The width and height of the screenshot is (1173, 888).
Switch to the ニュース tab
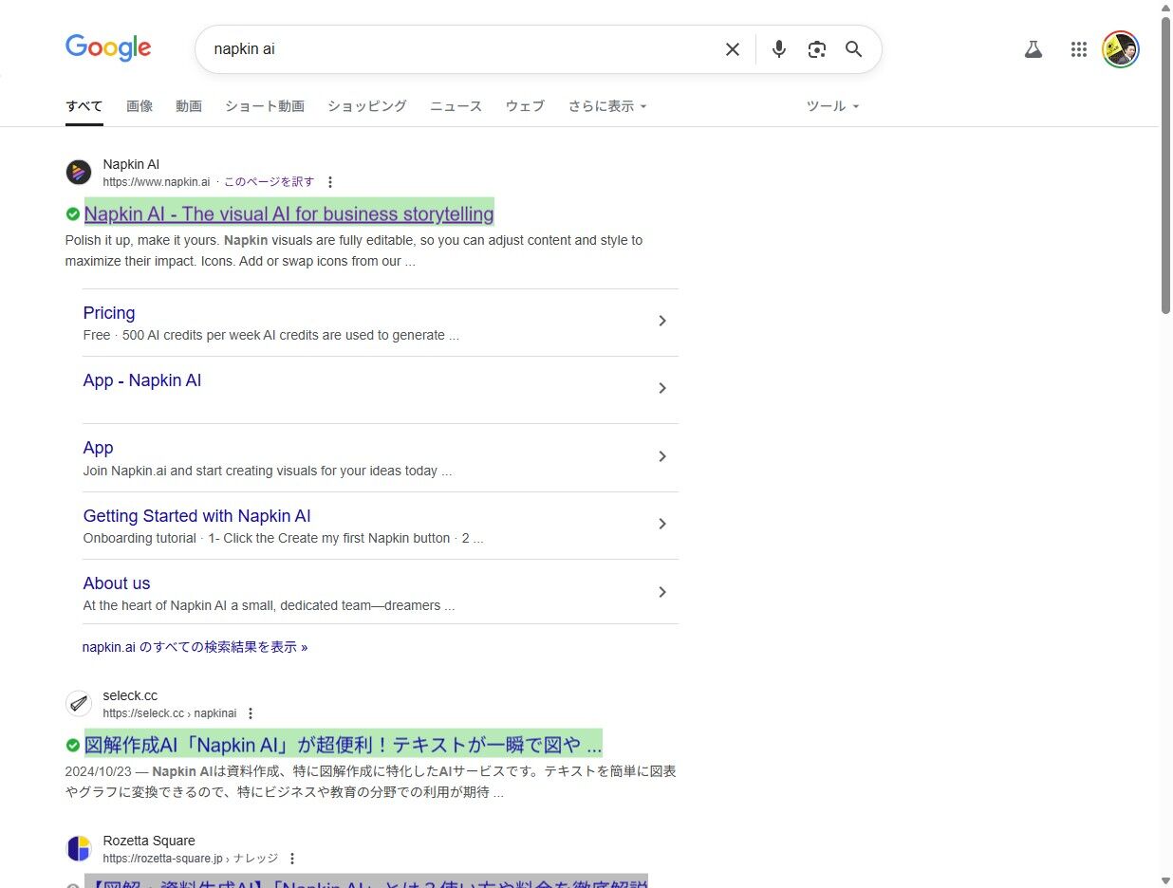tap(456, 106)
